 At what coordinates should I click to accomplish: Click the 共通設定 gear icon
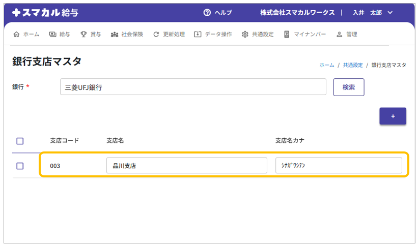[x=245, y=35]
